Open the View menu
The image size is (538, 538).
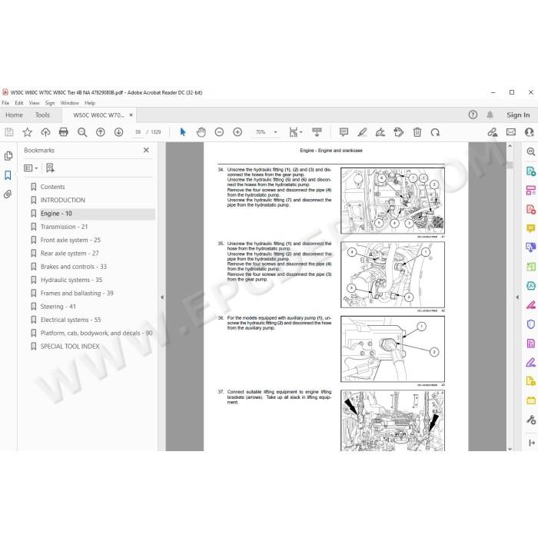pos(34,103)
